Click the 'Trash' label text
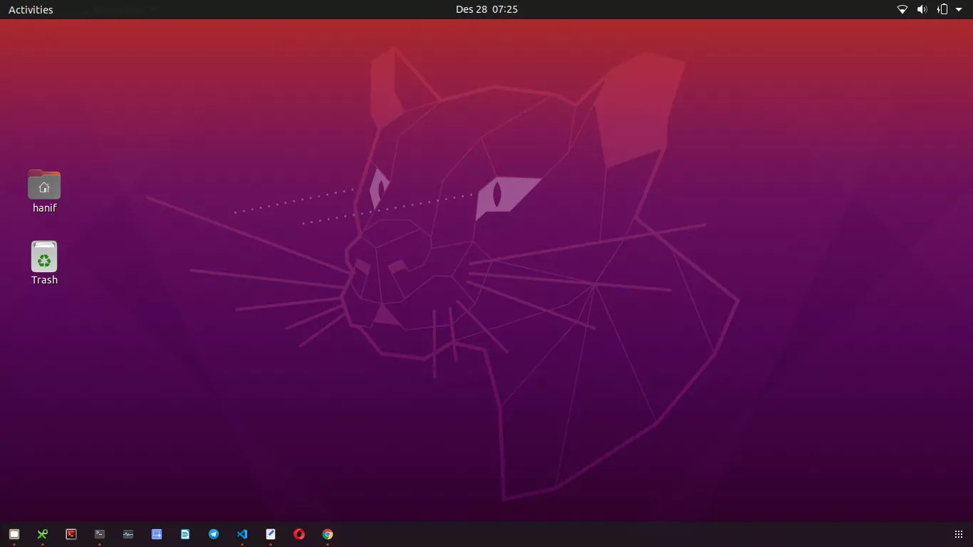Viewport: 973px width, 547px height. [x=44, y=280]
